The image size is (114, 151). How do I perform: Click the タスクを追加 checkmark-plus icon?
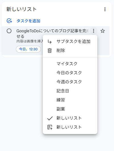[x=9, y=21]
